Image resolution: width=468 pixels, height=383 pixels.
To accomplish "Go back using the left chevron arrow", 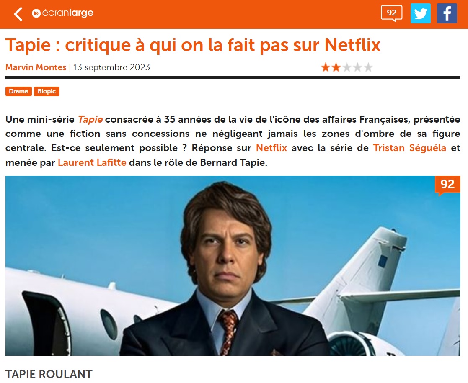I will tap(18, 14).
